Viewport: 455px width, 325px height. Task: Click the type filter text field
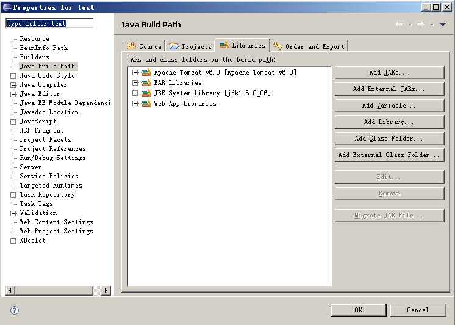(x=49, y=23)
